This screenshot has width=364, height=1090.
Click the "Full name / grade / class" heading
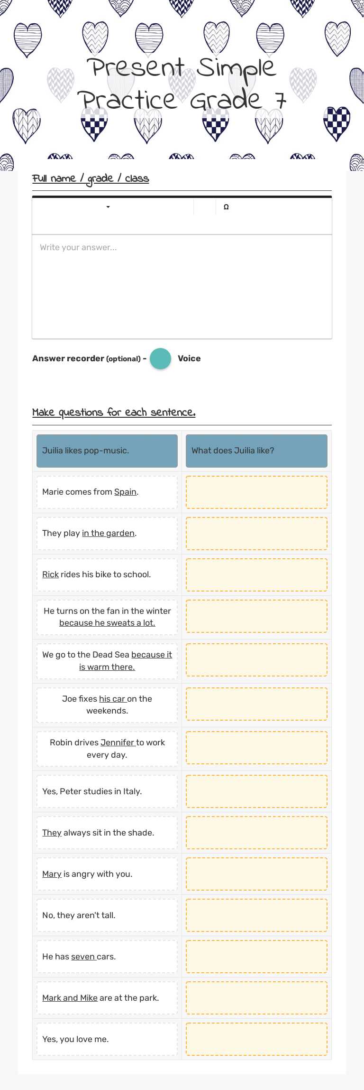91,179
